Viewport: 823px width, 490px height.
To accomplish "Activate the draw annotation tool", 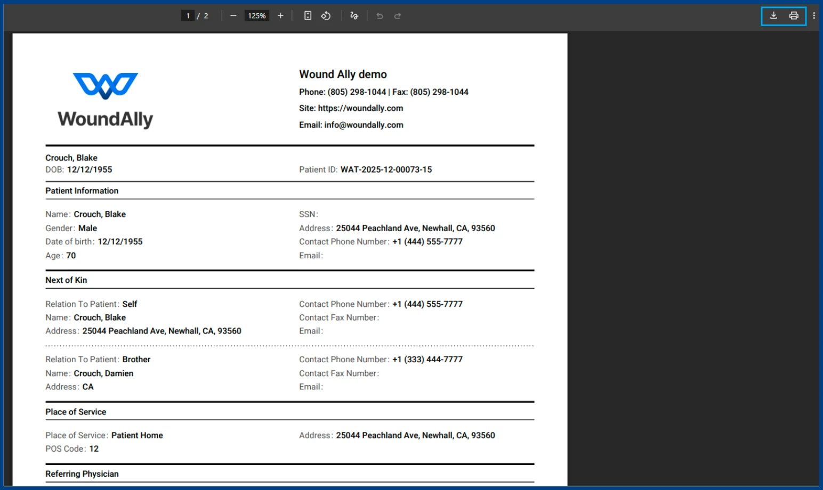I will point(354,16).
